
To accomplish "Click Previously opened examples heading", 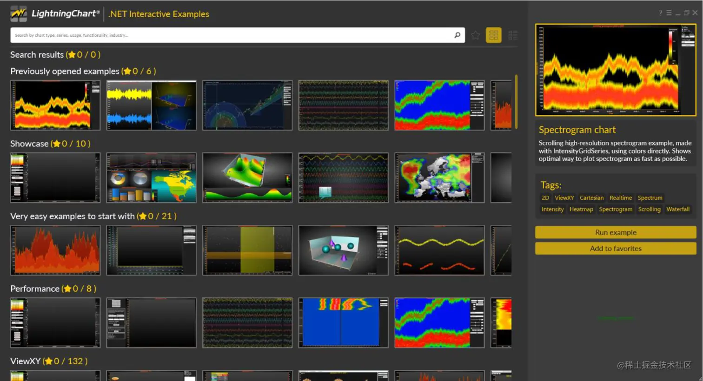I will (x=83, y=71).
